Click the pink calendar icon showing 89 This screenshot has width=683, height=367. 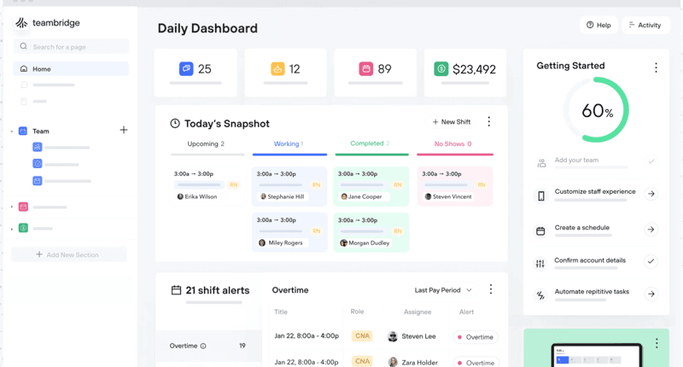click(x=366, y=69)
